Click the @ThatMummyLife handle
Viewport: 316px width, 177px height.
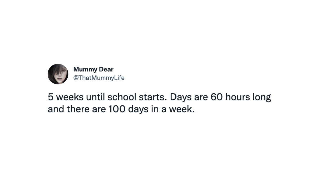tap(99, 78)
